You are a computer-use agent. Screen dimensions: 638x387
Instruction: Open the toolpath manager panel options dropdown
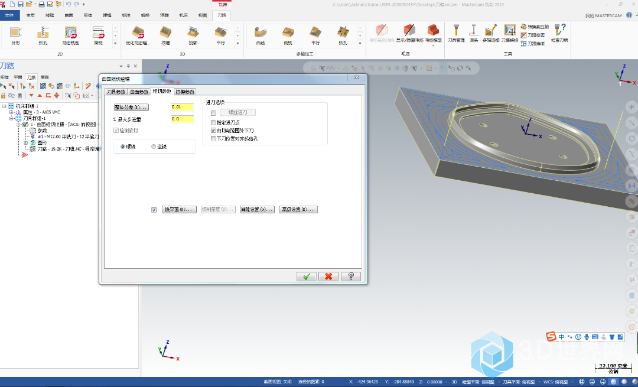coord(121,66)
